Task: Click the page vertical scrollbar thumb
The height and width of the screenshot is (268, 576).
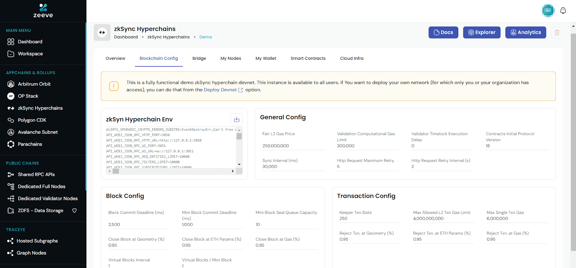Action: coord(573,142)
